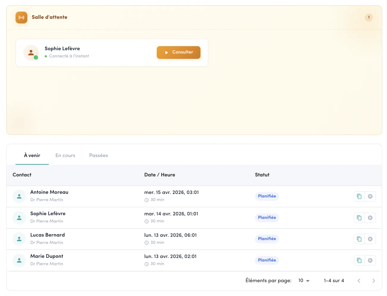Viewport: 387px width, 296px height.
Task: Open the Passées tab
Action: [99, 156]
